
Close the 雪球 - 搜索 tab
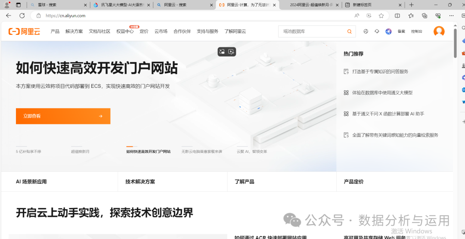85,5
